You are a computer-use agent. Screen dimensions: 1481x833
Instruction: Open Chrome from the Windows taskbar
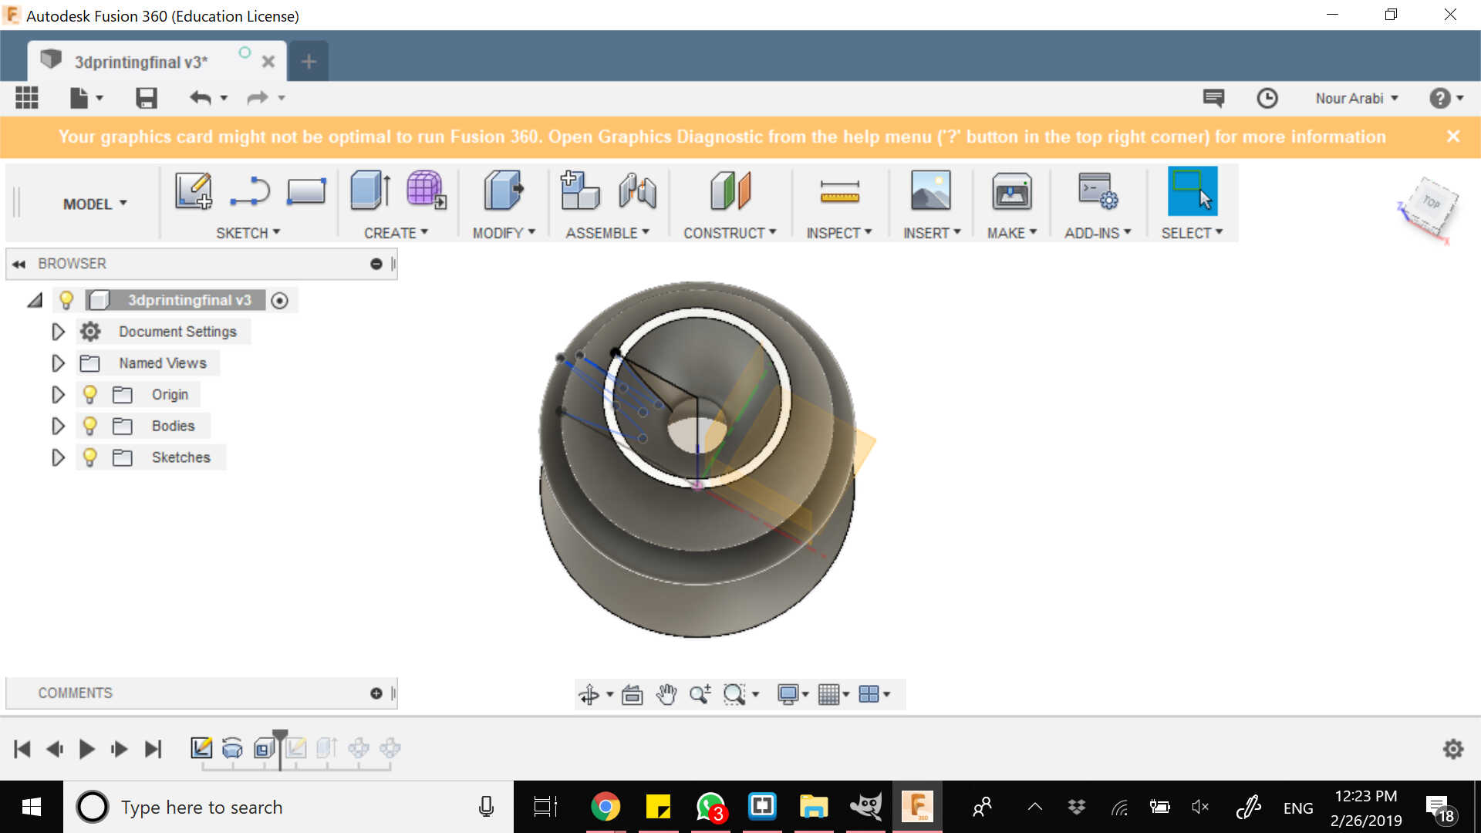[606, 807]
